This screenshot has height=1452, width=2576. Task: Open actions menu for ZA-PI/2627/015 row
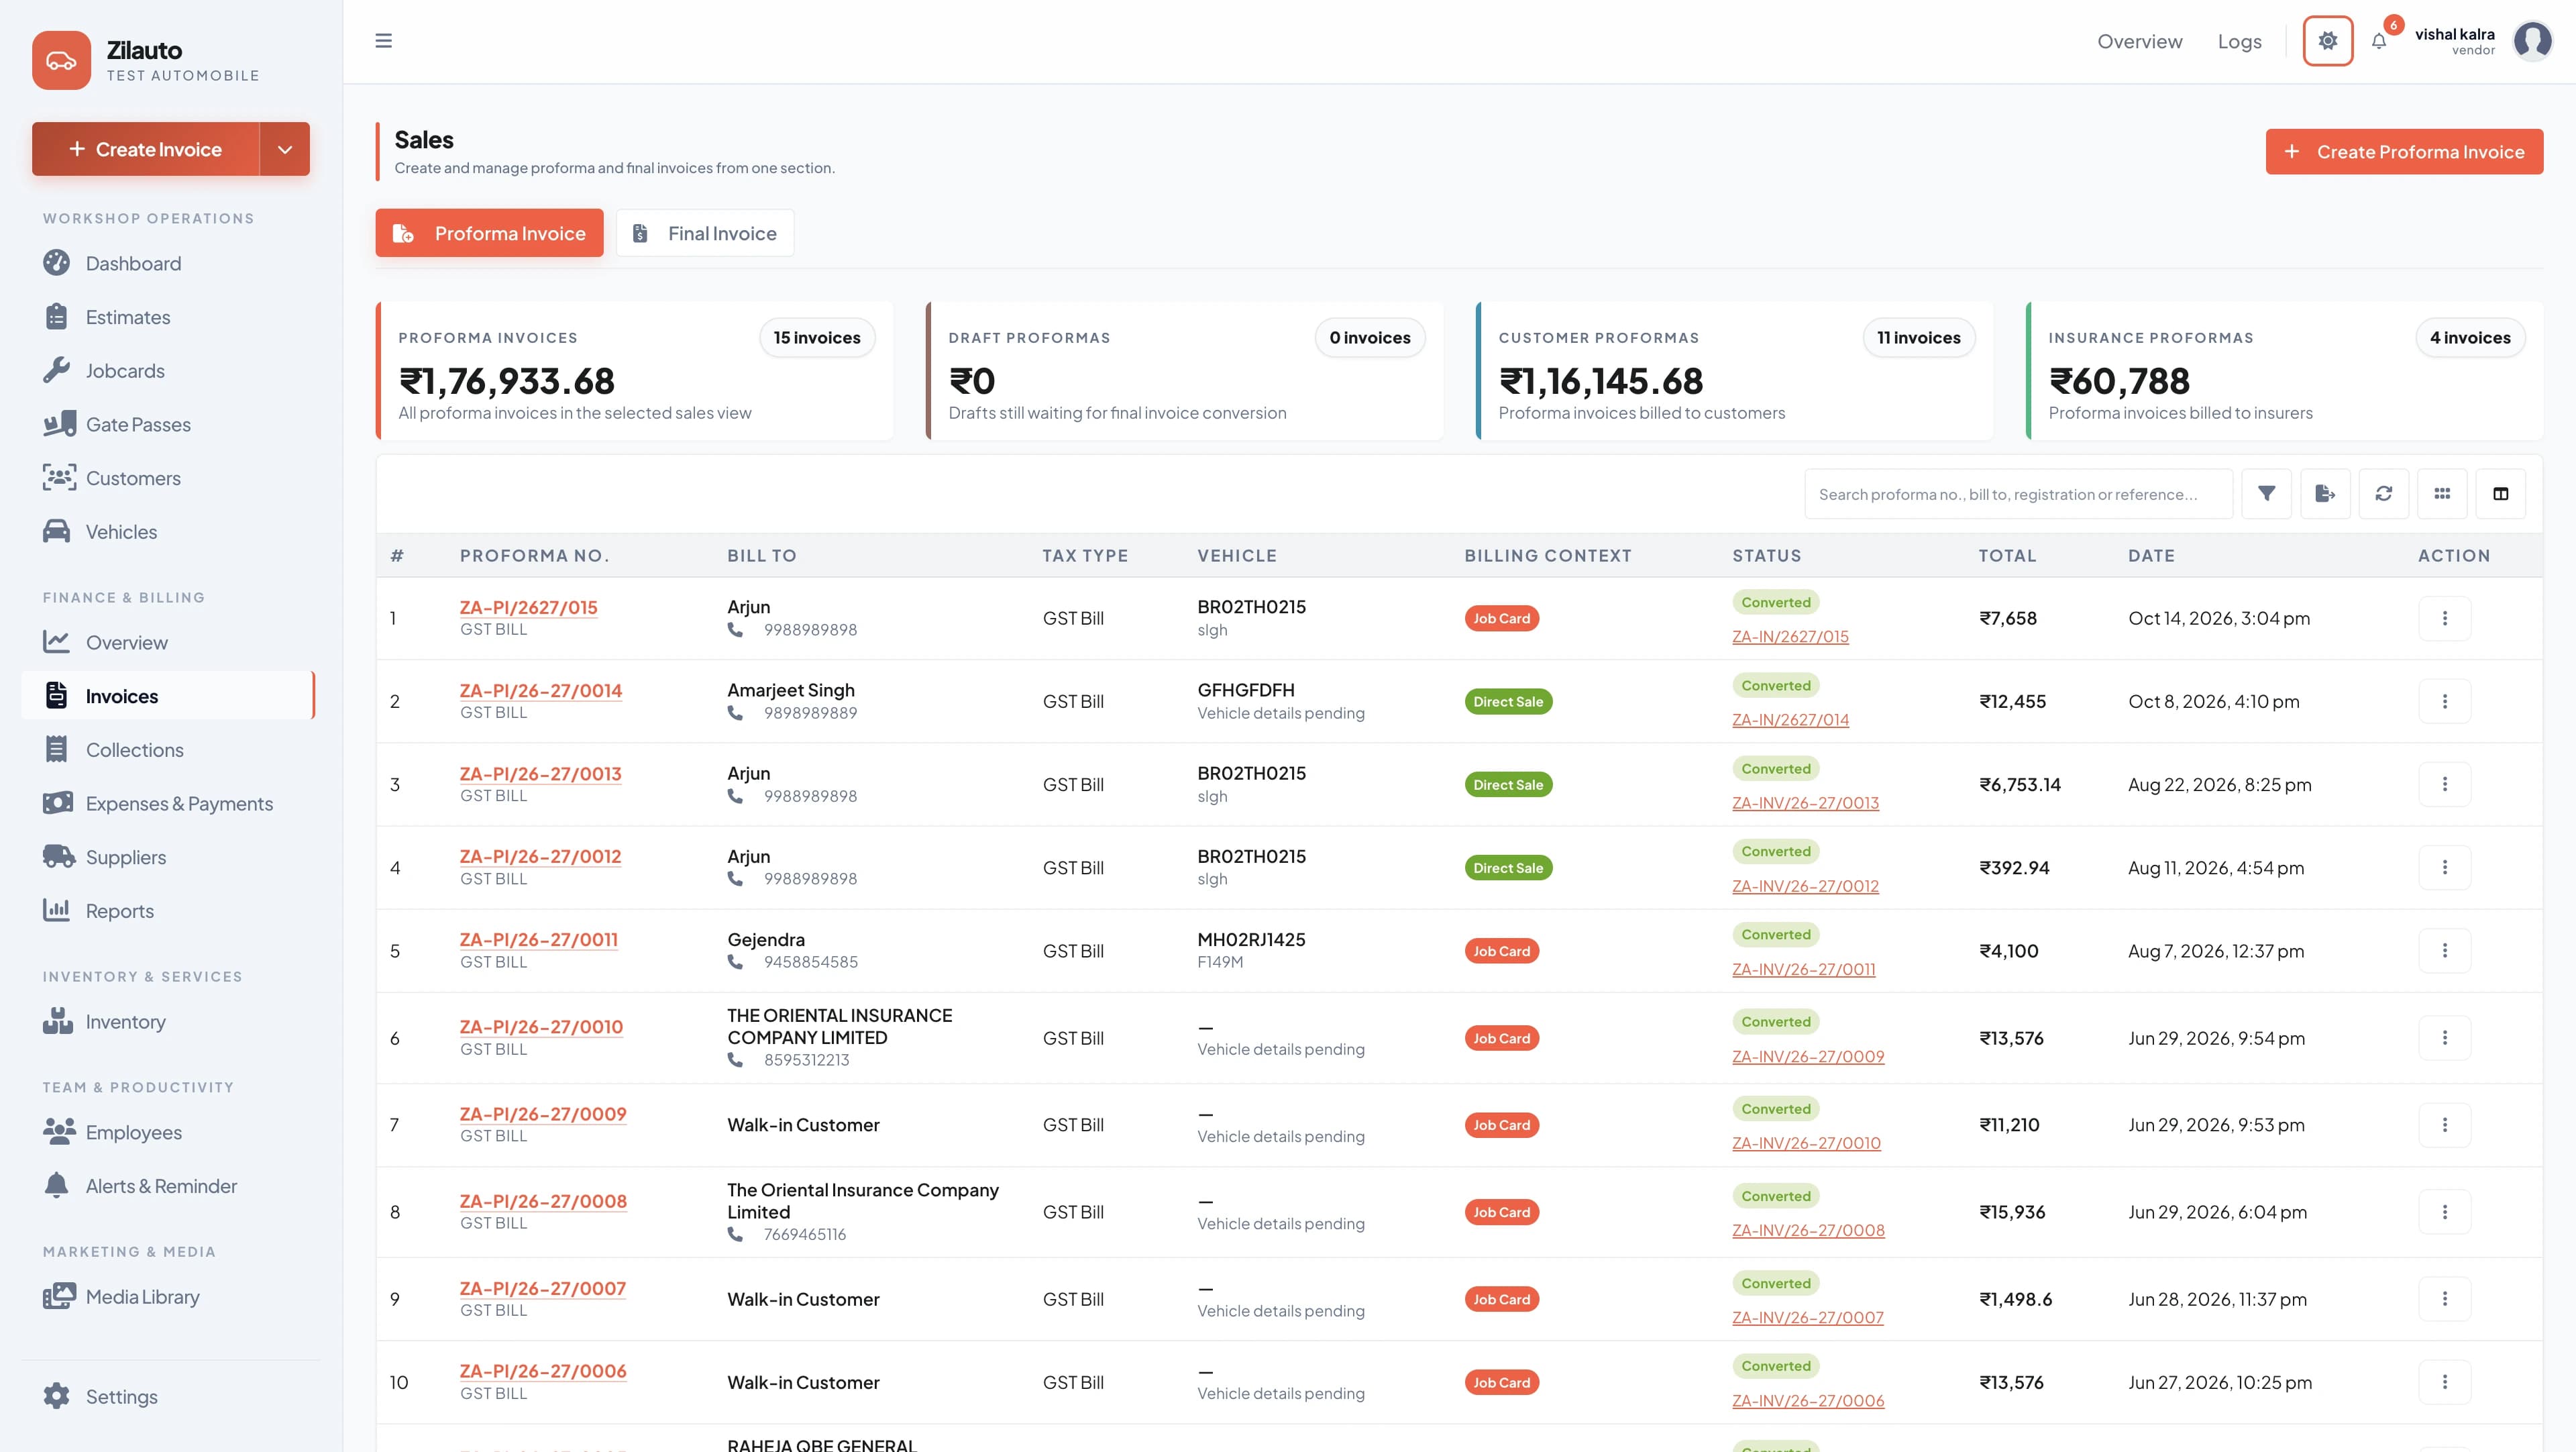coord(2445,618)
